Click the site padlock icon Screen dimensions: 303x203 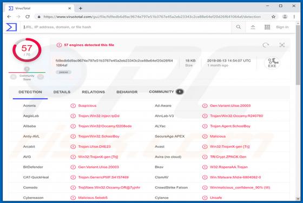39,17
